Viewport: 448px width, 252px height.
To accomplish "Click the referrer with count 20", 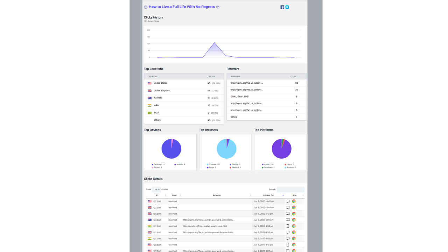I will click(x=247, y=90).
